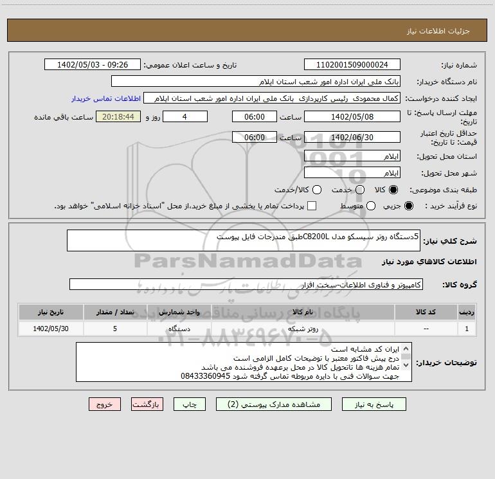Open مشاهده مدارک پیوستی (2) button

(274, 404)
